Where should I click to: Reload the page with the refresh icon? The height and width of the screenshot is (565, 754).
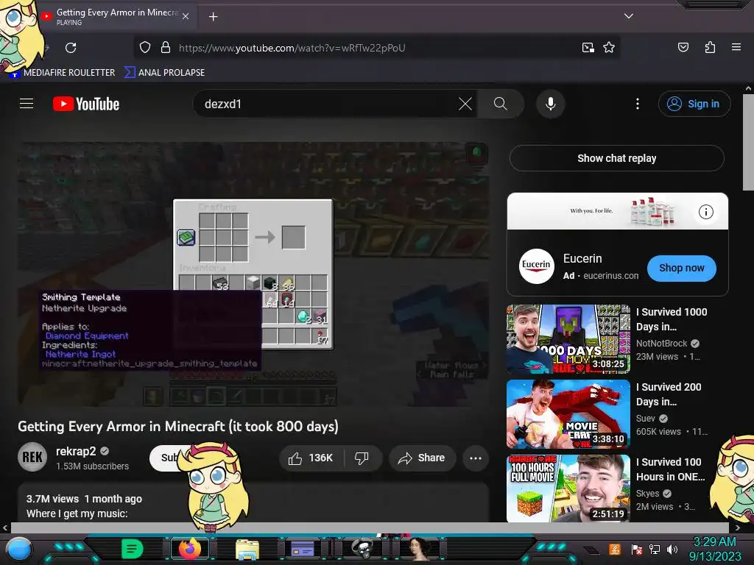pyautogui.click(x=71, y=48)
